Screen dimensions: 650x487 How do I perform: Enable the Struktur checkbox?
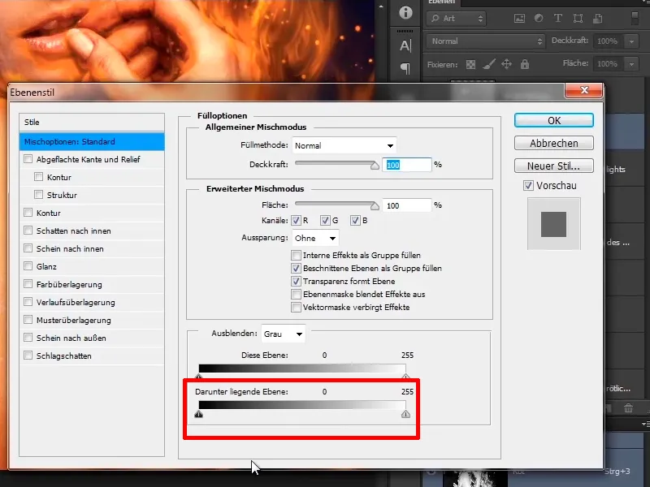pyautogui.click(x=38, y=195)
